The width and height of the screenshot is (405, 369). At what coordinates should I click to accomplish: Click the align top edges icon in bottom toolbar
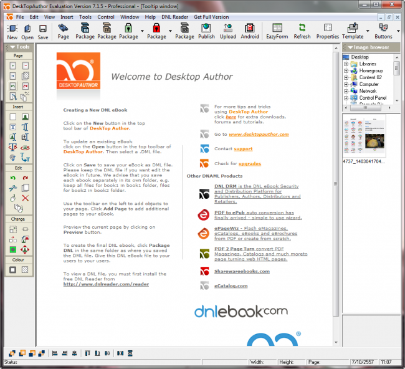coord(88,353)
